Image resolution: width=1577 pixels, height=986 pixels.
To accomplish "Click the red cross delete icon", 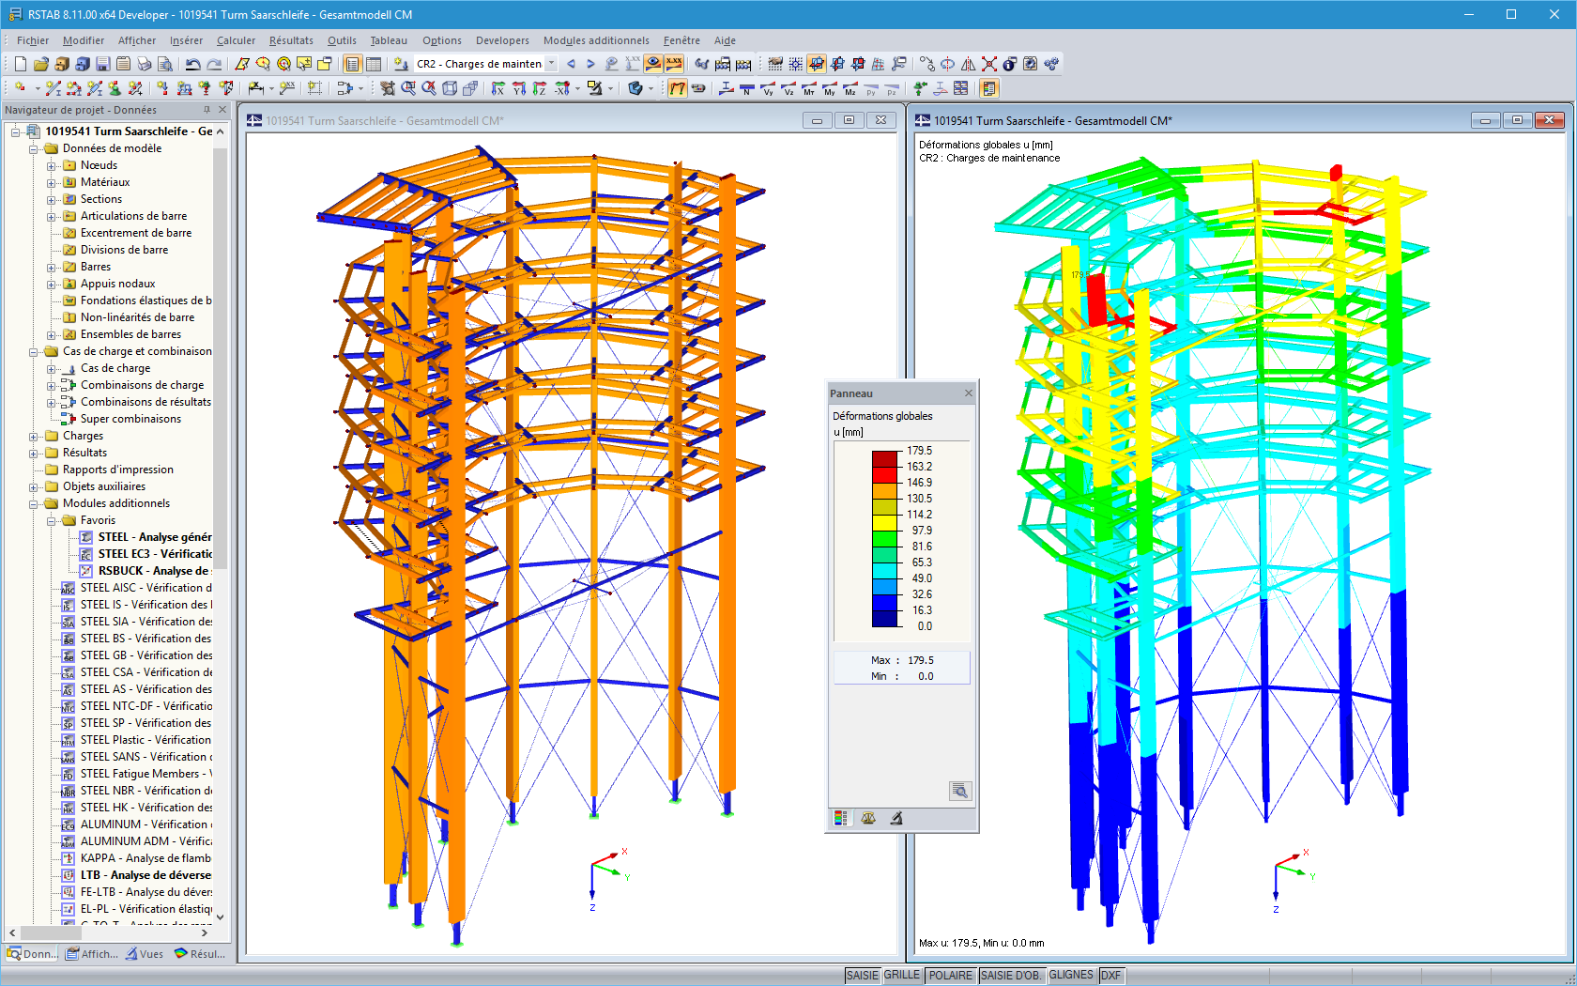I will [989, 64].
